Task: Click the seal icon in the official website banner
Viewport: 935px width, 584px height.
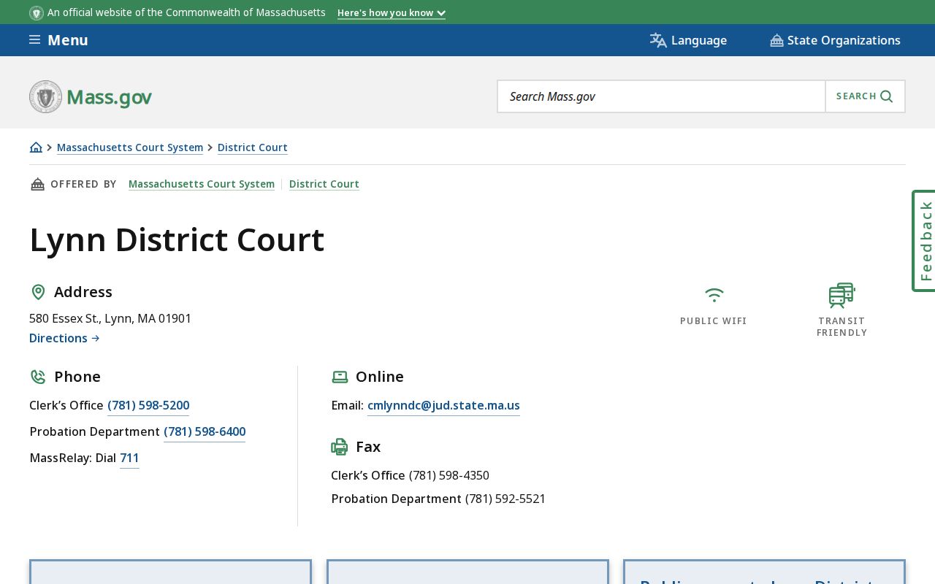Action: coord(37,12)
